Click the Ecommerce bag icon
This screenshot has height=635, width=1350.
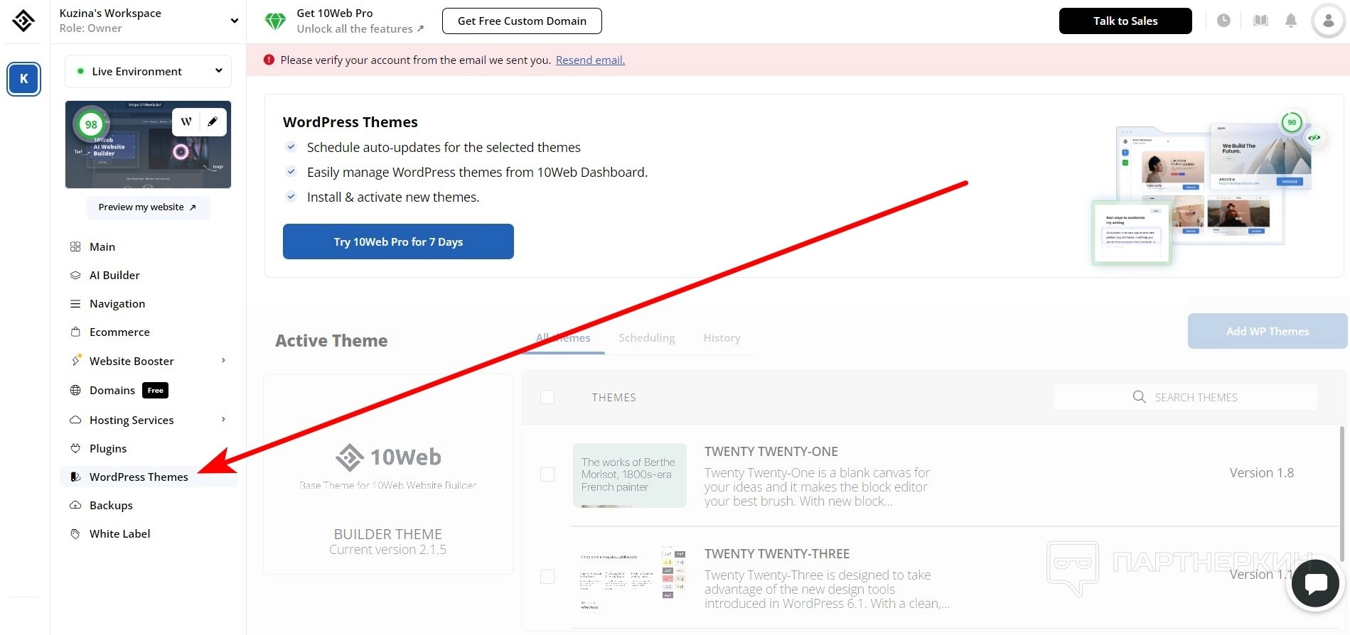pos(75,332)
